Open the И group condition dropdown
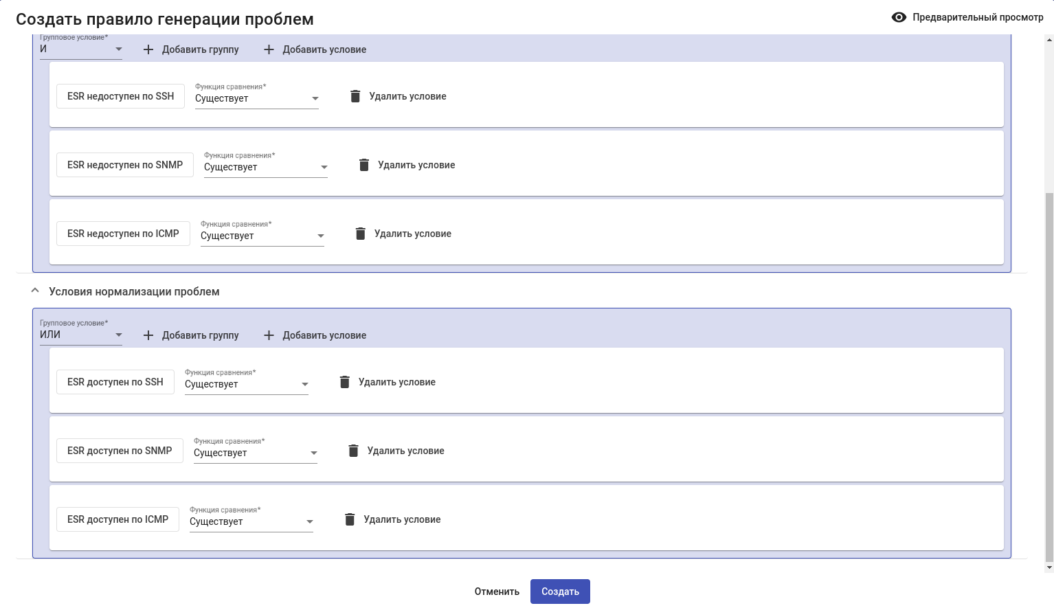1054x608 pixels. (81, 49)
